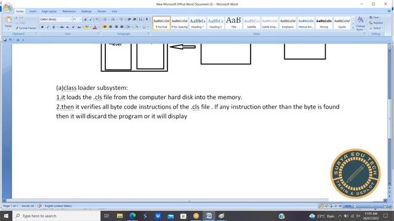Click the Increase Indent icon
The width and height of the screenshot is (394, 221).
click(135, 19)
